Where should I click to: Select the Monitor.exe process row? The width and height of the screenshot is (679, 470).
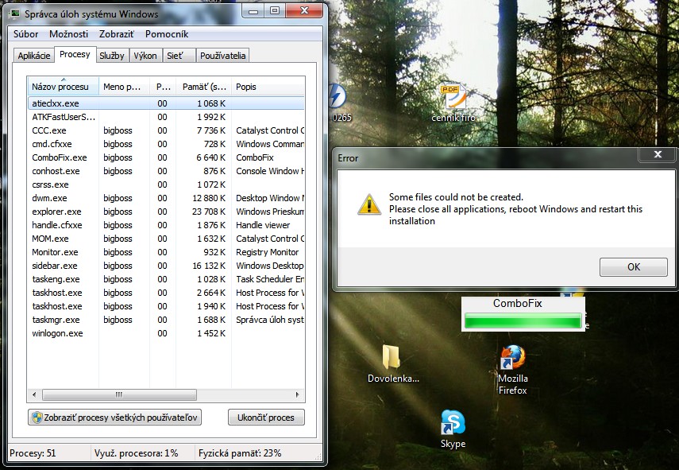point(166,252)
